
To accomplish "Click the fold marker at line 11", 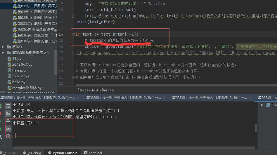I will tap(74, 16).
